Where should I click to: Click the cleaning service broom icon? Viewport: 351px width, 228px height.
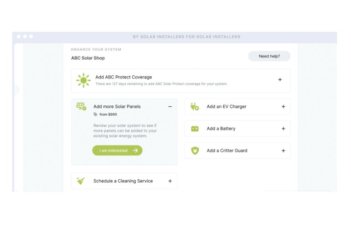click(x=81, y=181)
